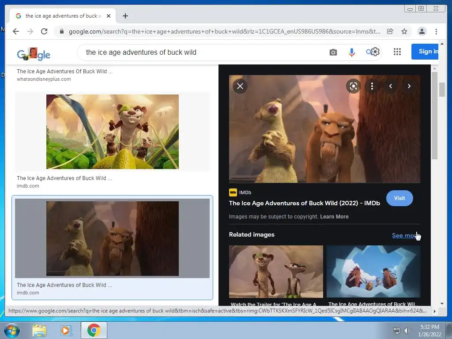The height and width of the screenshot is (339, 452).
Task: Click See more related images
Action: [405, 235]
